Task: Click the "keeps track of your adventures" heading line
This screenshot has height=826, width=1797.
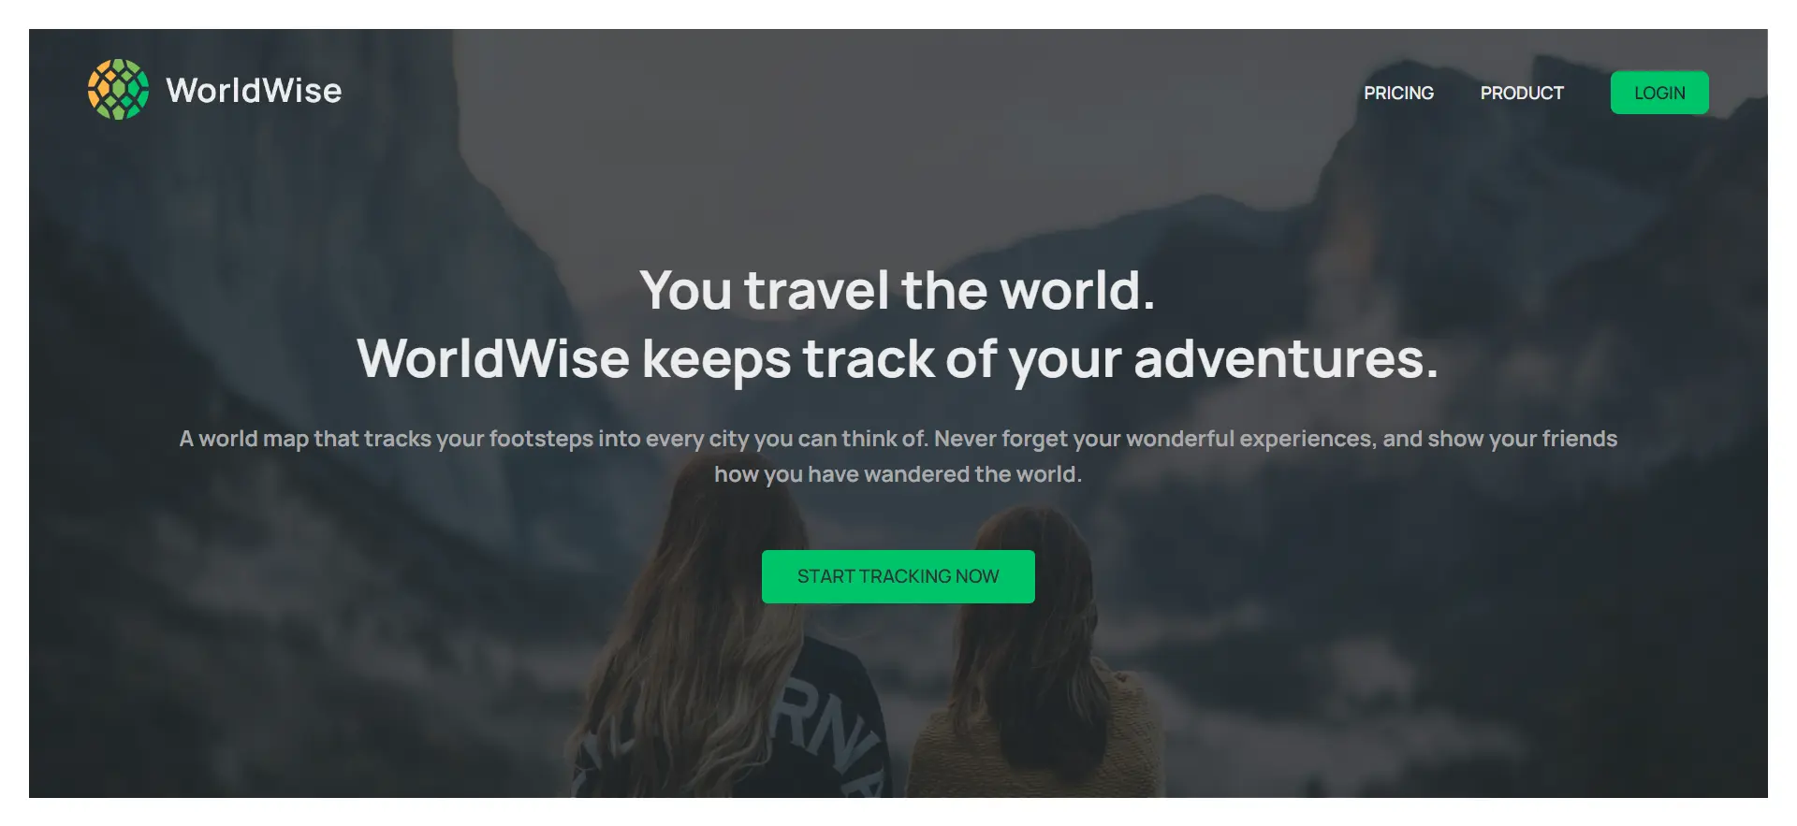Action: tap(1040, 359)
